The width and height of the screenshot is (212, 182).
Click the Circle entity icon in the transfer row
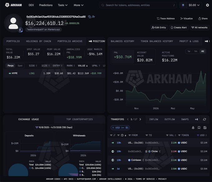[149, 151]
